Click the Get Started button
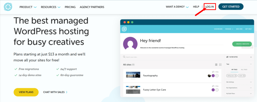 click(x=231, y=7)
